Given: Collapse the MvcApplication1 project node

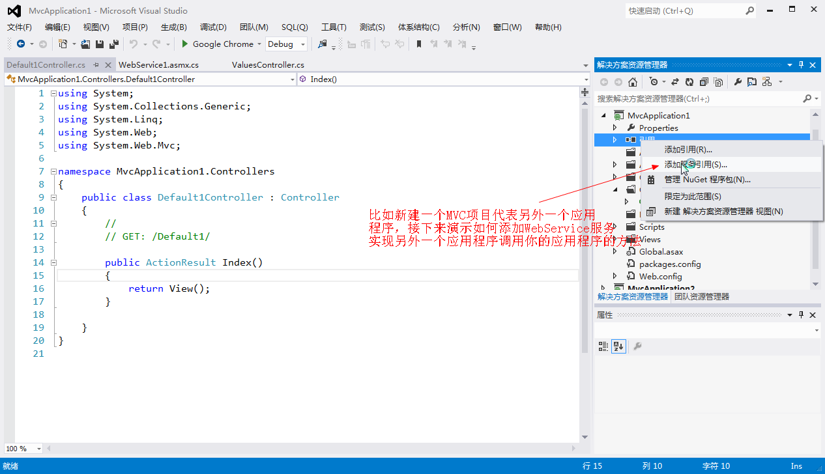Looking at the screenshot, I should [603, 115].
